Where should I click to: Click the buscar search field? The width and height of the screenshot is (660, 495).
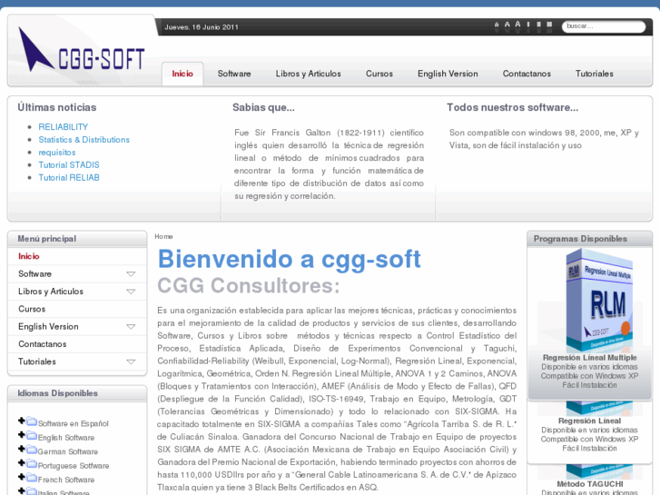point(603,26)
